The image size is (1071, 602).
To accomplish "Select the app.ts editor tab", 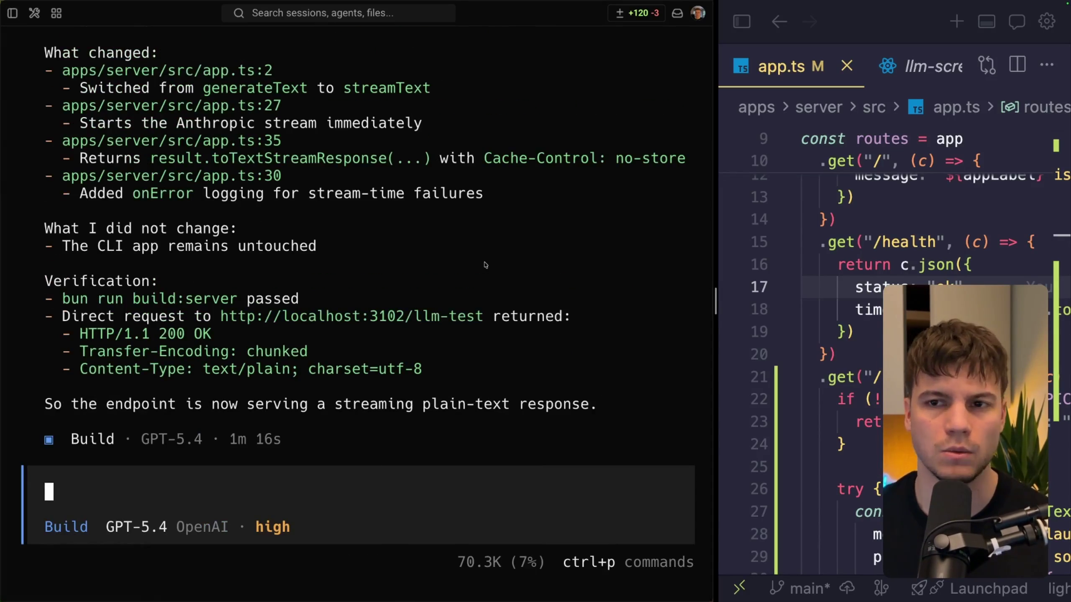I will click(791, 66).
